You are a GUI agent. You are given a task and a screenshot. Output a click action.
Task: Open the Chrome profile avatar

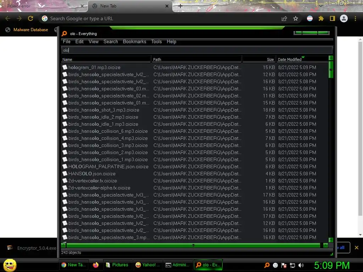pyautogui.click(x=344, y=18)
